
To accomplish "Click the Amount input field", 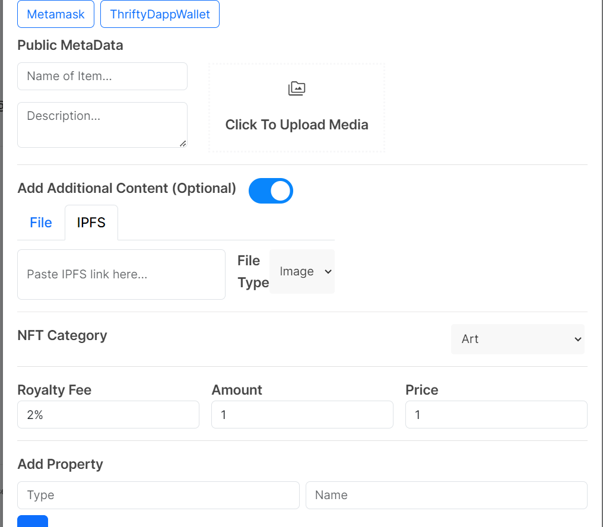I will coord(302,415).
